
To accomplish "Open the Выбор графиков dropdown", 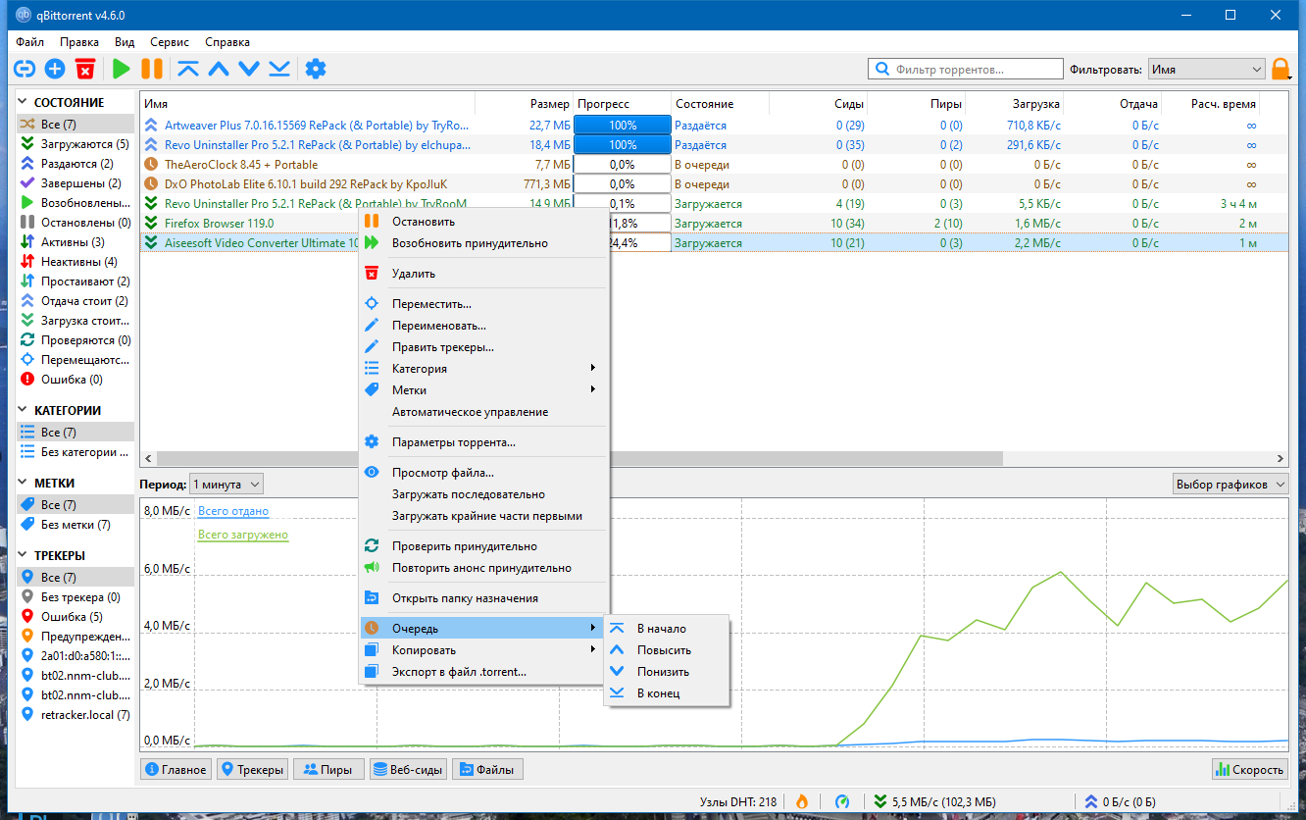I will (x=1232, y=484).
